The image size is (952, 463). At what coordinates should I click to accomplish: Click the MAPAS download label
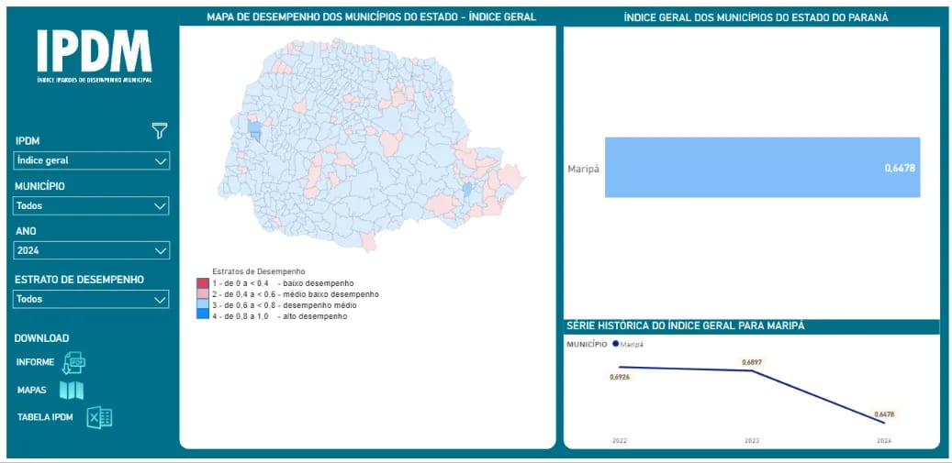31,391
